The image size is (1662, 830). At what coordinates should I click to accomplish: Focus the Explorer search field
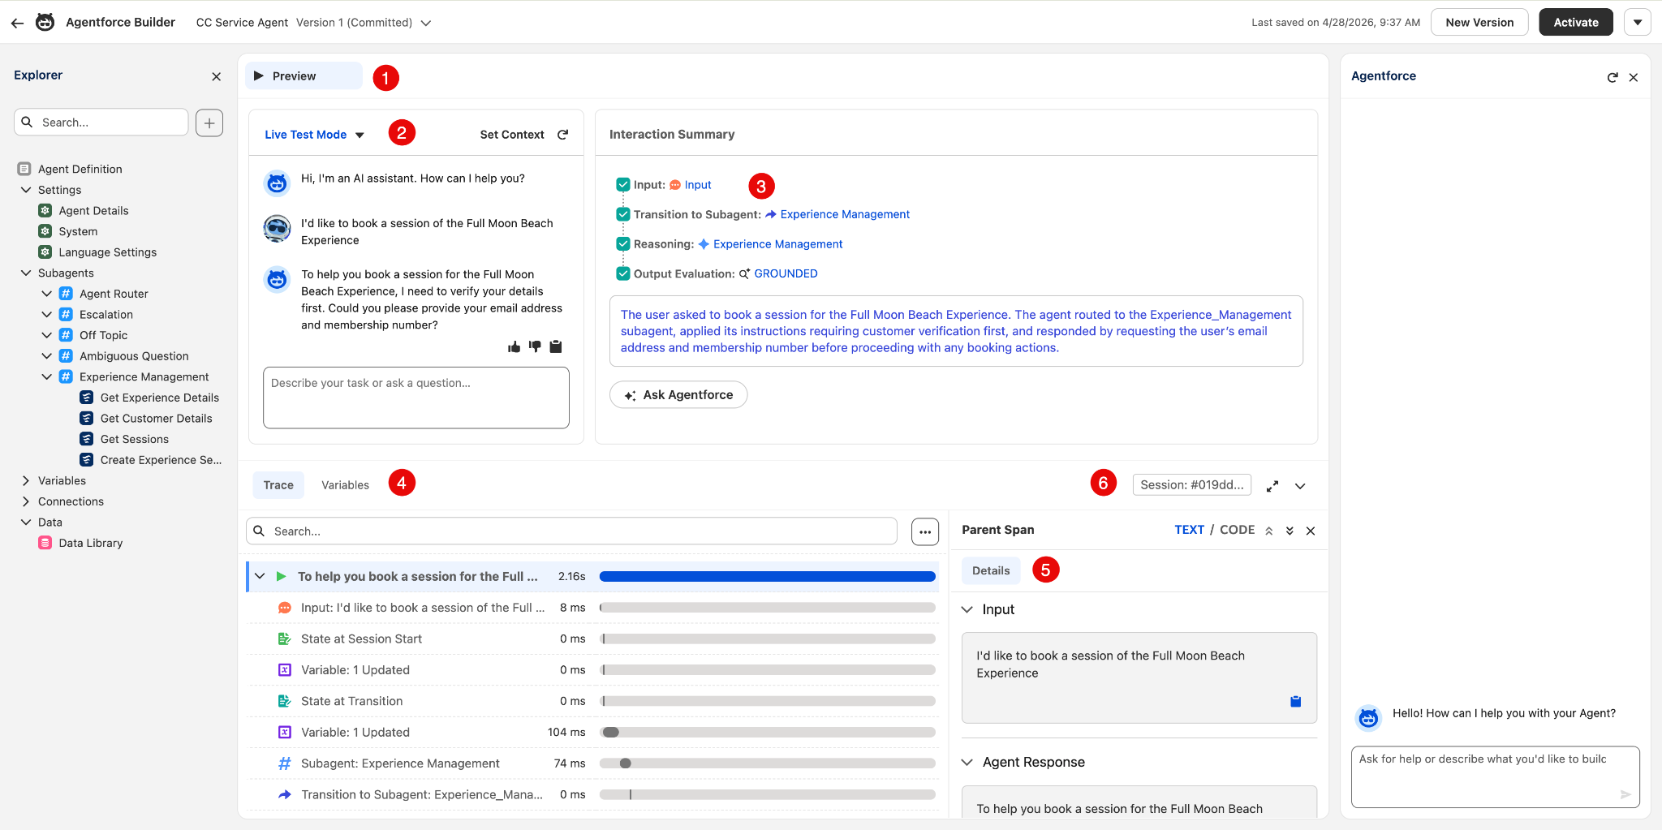[x=101, y=123]
